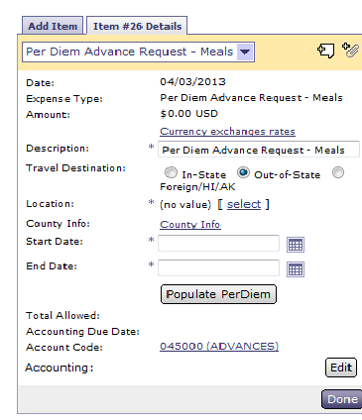The height and width of the screenshot is (420, 362).
Task: Click the Location select link
Action: pos(244,204)
